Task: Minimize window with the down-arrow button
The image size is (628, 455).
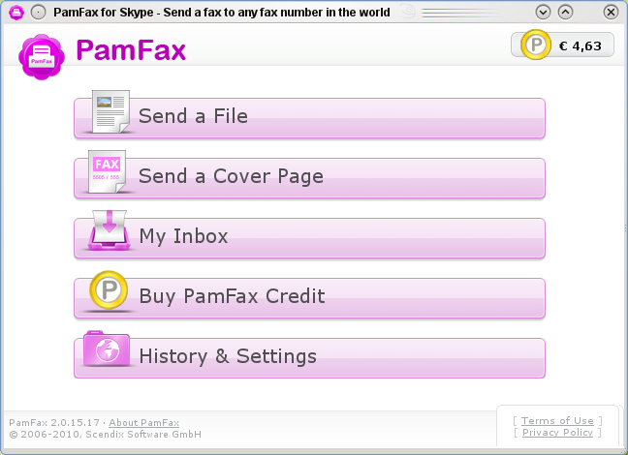Action: click(543, 12)
